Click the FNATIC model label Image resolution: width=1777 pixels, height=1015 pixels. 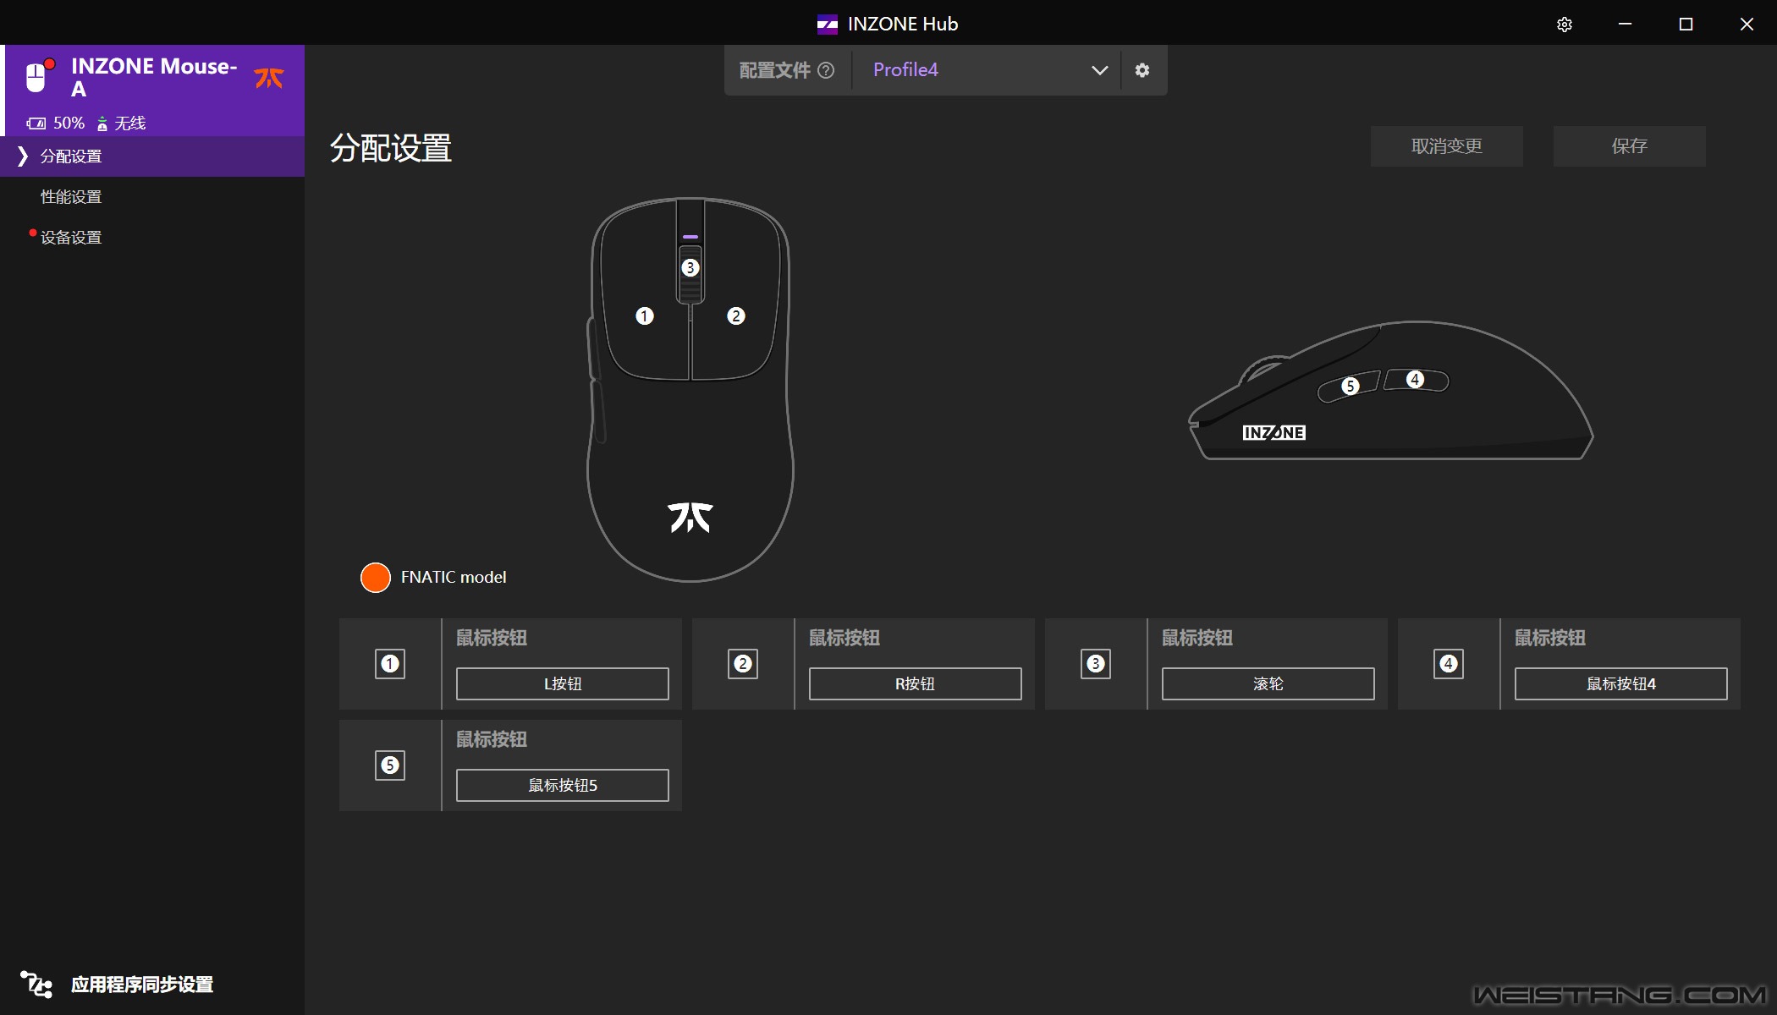point(454,578)
